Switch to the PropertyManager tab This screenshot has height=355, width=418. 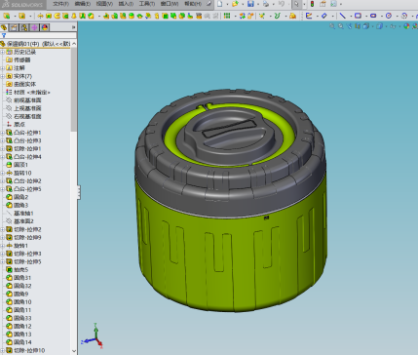click(14, 27)
